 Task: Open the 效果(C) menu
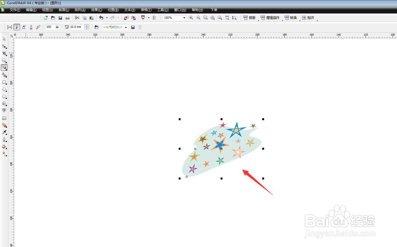(x=96, y=10)
